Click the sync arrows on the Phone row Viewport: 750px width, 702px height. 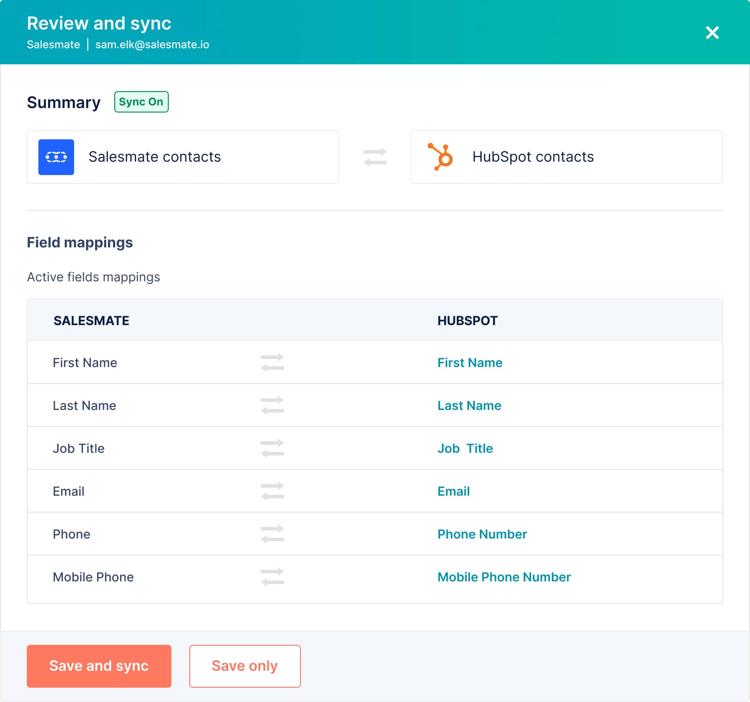[272, 534]
